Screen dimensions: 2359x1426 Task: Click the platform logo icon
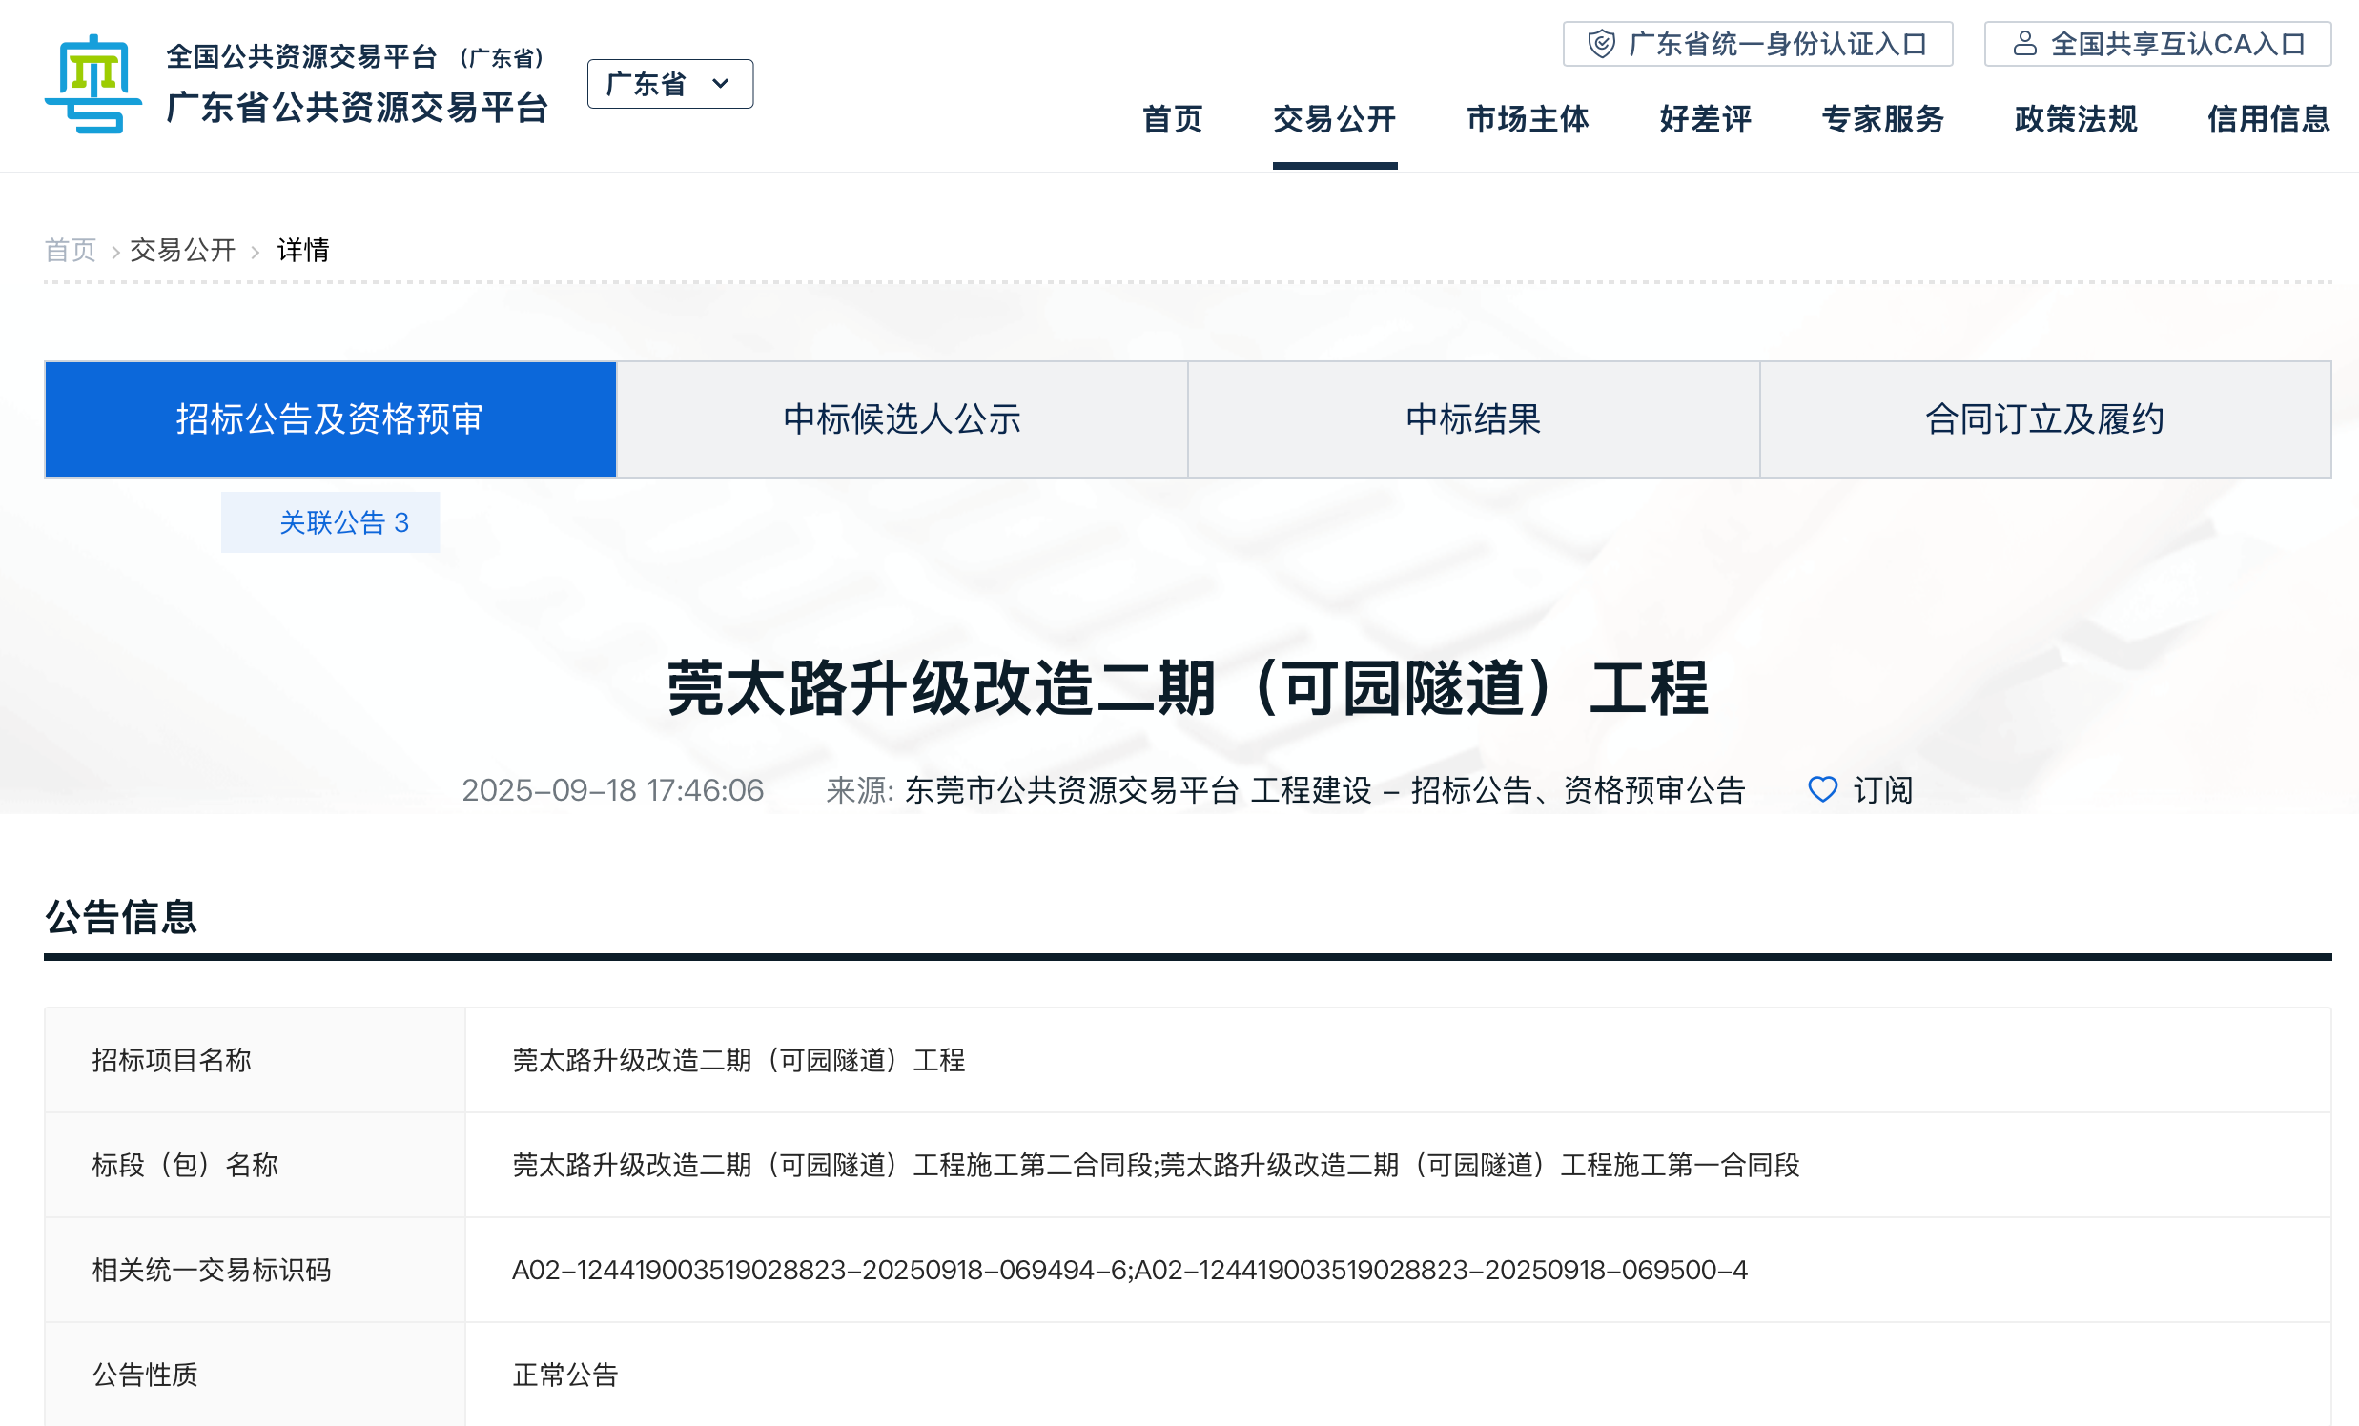(92, 84)
